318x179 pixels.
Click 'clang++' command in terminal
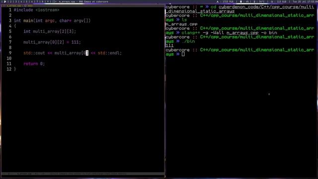(x=191, y=33)
